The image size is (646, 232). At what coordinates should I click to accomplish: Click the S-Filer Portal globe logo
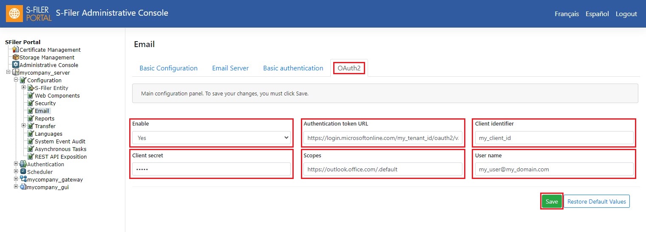pyautogui.click(x=14, y=14)
